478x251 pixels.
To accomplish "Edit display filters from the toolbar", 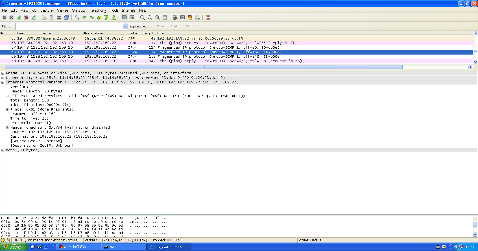I will point(183,18).
